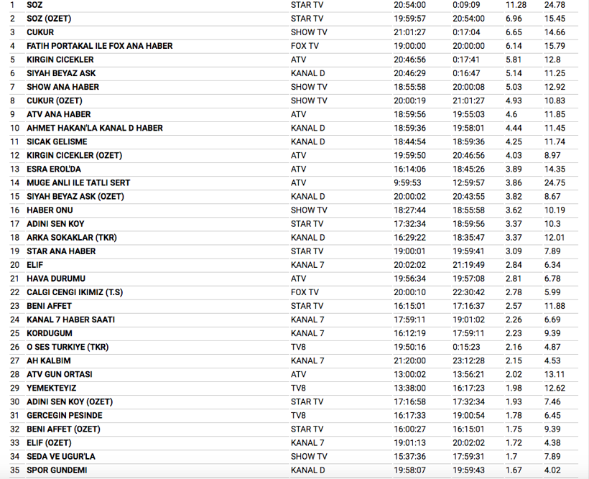This screenshot has width=589, height=479.
Task: Click FATIH PORTAKAL ILE FOX ANA HABER
Action: (x=99, y=46)
